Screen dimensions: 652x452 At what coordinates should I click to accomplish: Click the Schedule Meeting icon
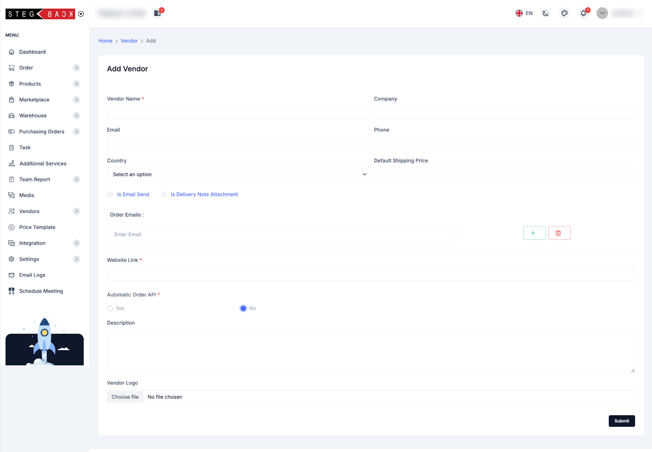[x=11, y=291]
